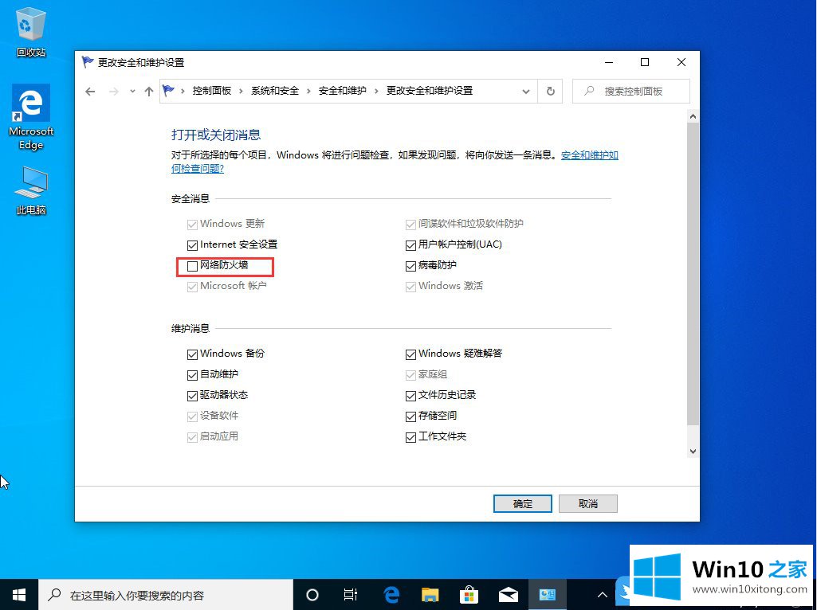Open the Recycle Bin desktop icon
Image resolution: width=817 pixels, height=610 pixels.
point(31,33)
